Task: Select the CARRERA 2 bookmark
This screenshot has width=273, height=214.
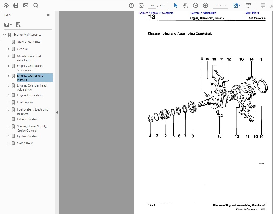Action: tap(25, 143)
